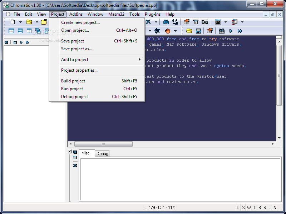Close the output panel with X button

[x=70, y=151]
